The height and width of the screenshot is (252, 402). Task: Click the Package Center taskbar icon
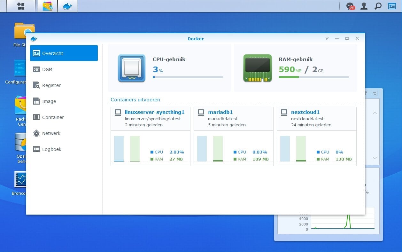tap(47, 6)
